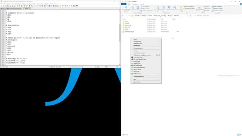Open address bar history dropdown arrow
242x136 pixels.
[188, 16]
